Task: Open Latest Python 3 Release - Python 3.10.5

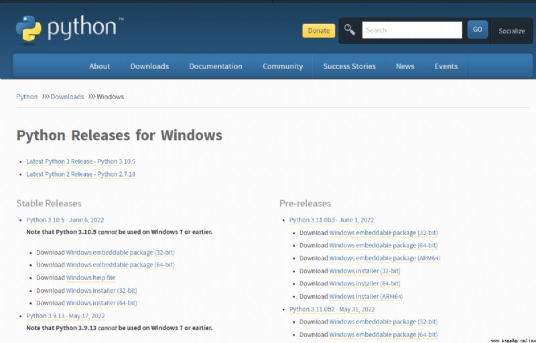Action: click(x=80, y=161)
